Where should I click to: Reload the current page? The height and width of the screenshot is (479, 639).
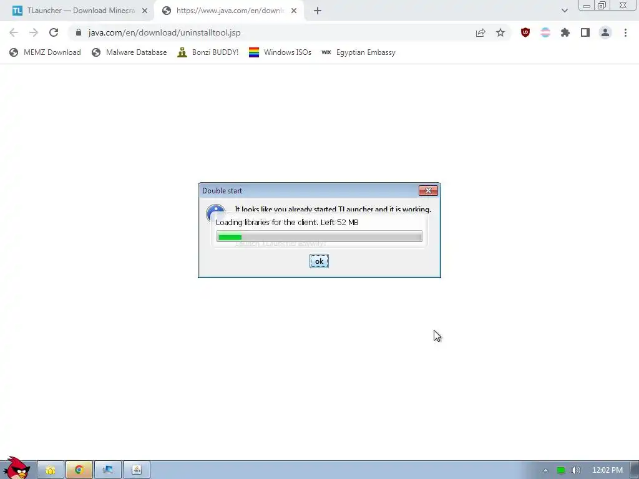(54, 32)
